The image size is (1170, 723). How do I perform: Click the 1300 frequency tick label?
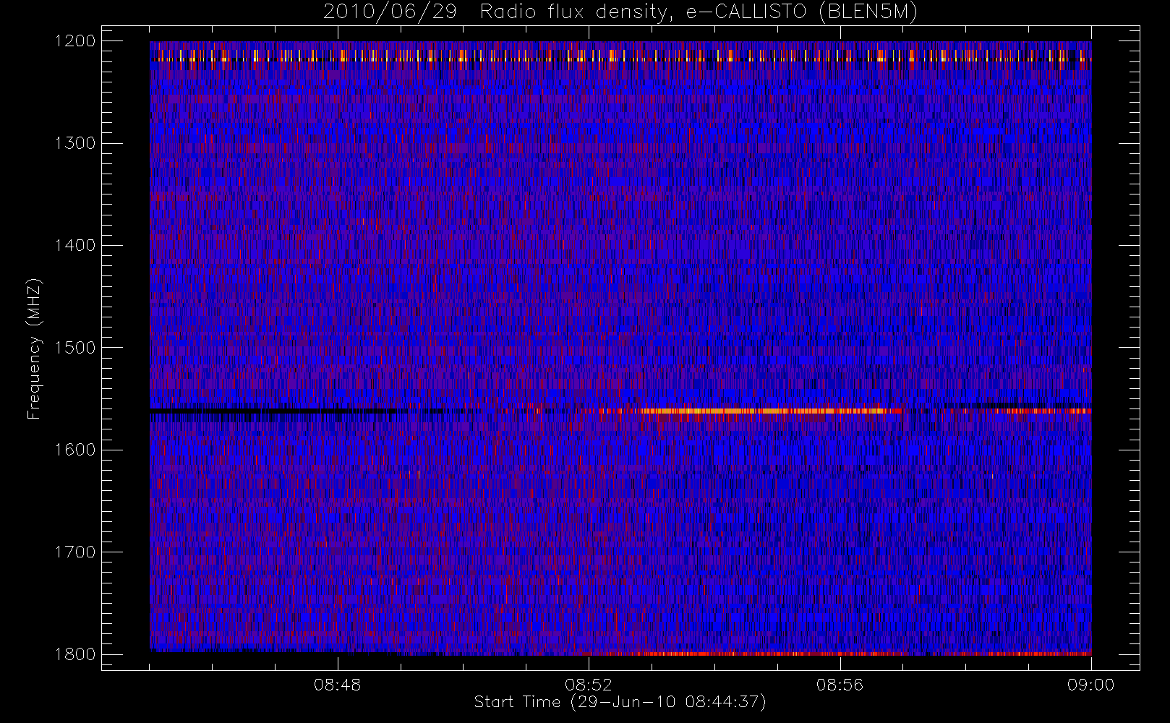click(x=75, y=143)
